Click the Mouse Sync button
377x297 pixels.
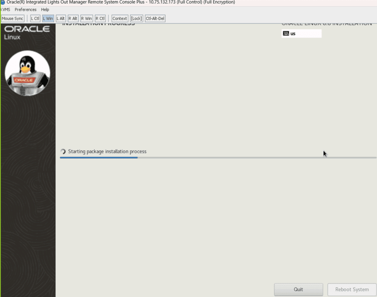tap(13, 18)
